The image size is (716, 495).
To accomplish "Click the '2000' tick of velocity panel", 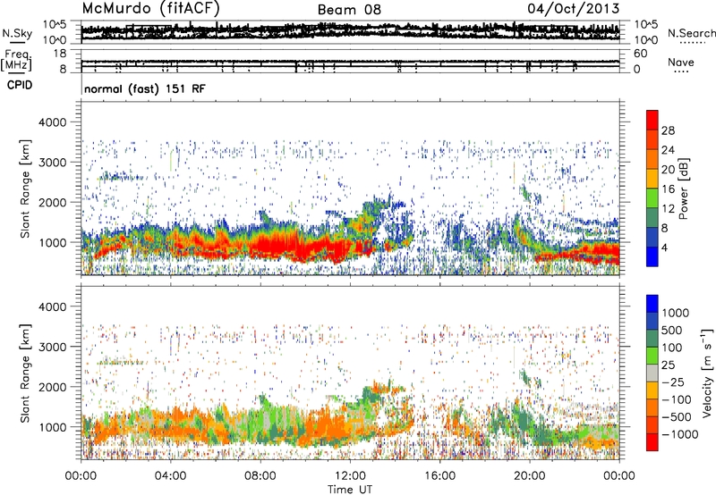I will [x=52, y=387].
